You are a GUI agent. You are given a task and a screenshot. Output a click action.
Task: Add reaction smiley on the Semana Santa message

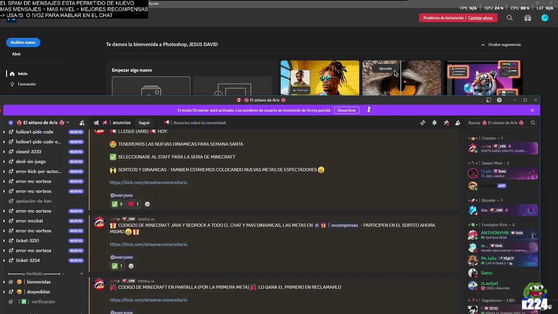point(147,204)
